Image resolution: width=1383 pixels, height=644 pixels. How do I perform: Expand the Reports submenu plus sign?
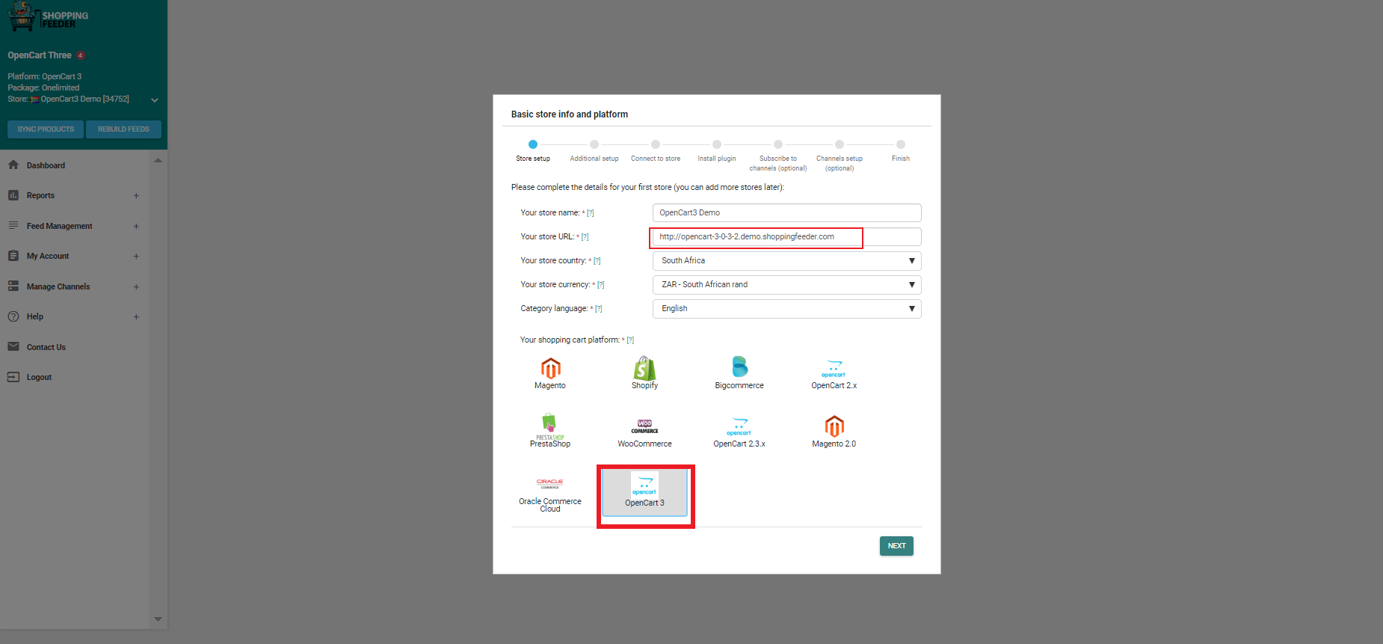point(136,196)
